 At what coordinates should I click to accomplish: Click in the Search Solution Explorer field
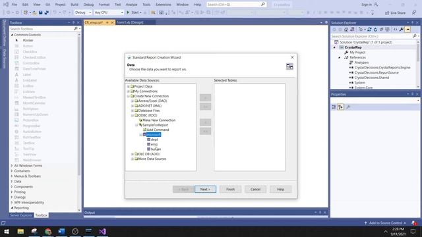pyautogui.click(x=371, y=36)
